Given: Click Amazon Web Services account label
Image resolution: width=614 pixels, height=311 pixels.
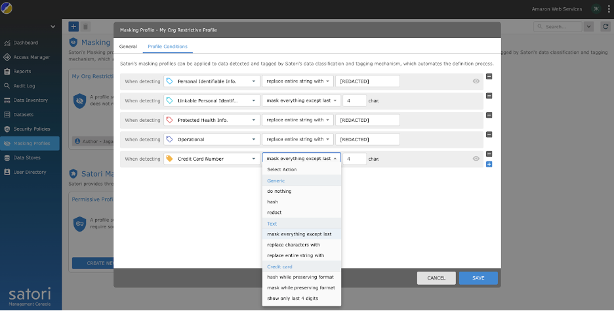Looking at the screenshot, I should point(556,9).
